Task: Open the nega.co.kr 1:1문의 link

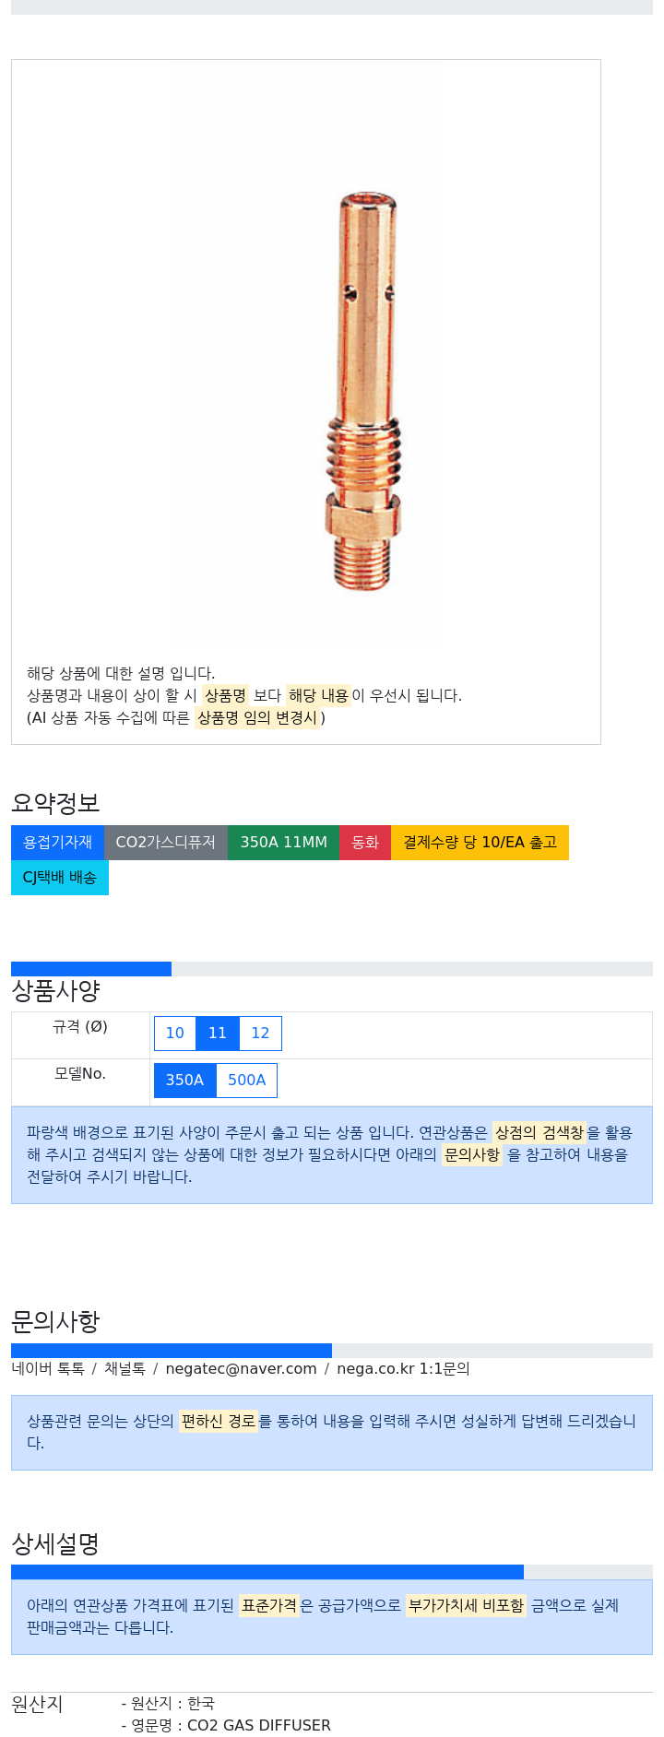Action: (403, 1369)
